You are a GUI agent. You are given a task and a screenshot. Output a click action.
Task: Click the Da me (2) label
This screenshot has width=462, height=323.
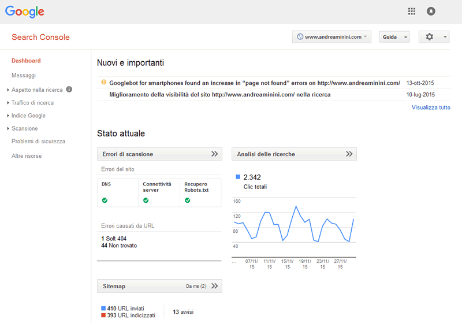[196, 286]
